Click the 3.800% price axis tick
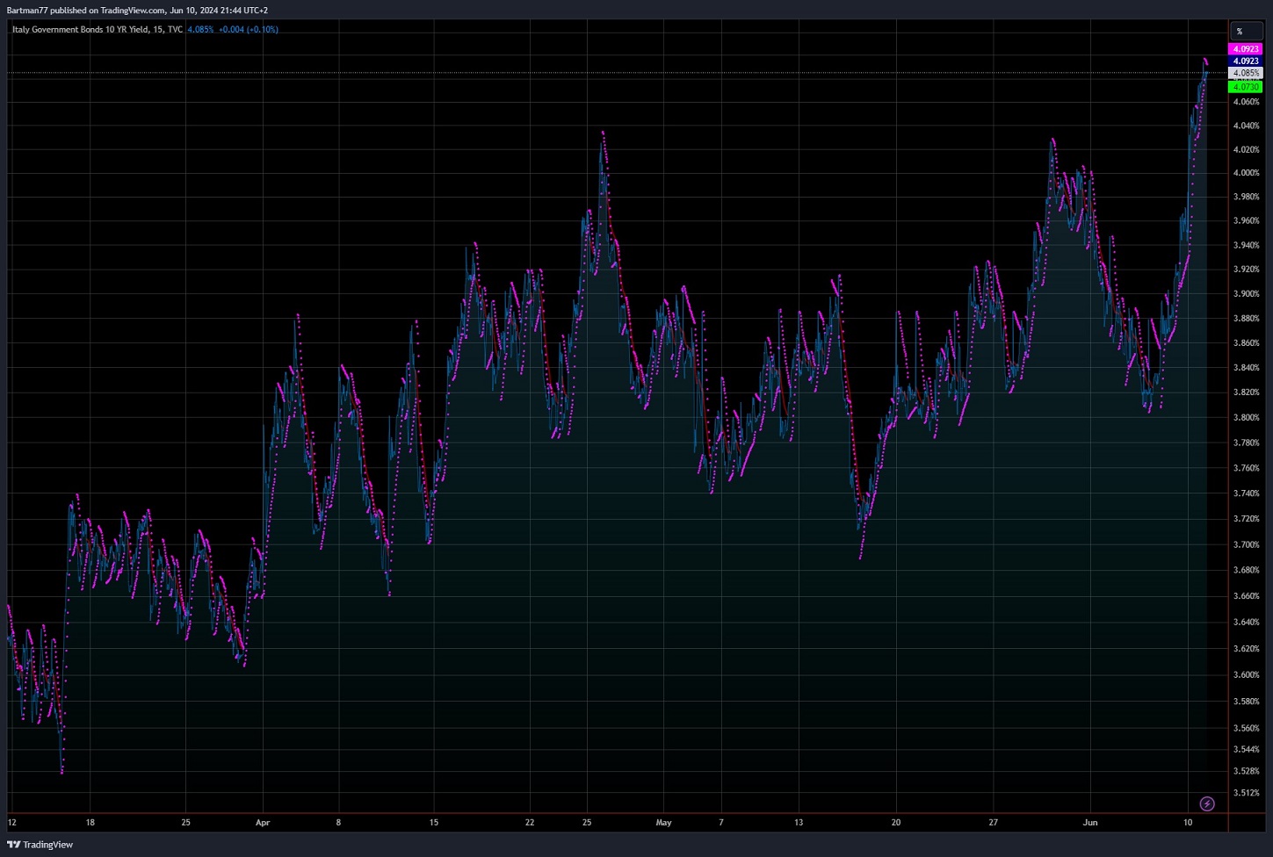The height and width of the screenshot is (857, 1273). [1246, 418]
